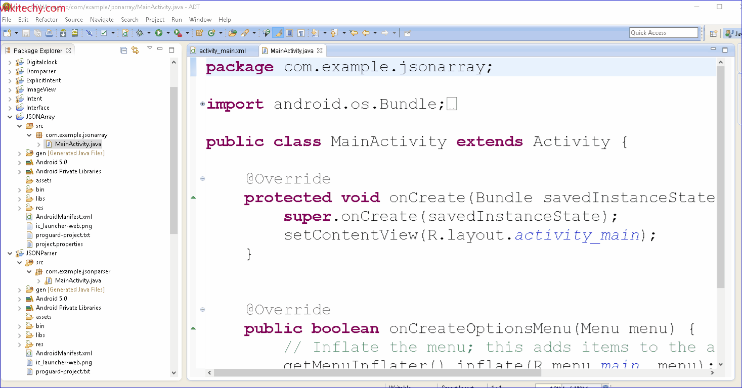Screen dimensions: 742x388
Task: Open the Package Explorer view menu triangle
Action: click(x=150, y=48)
